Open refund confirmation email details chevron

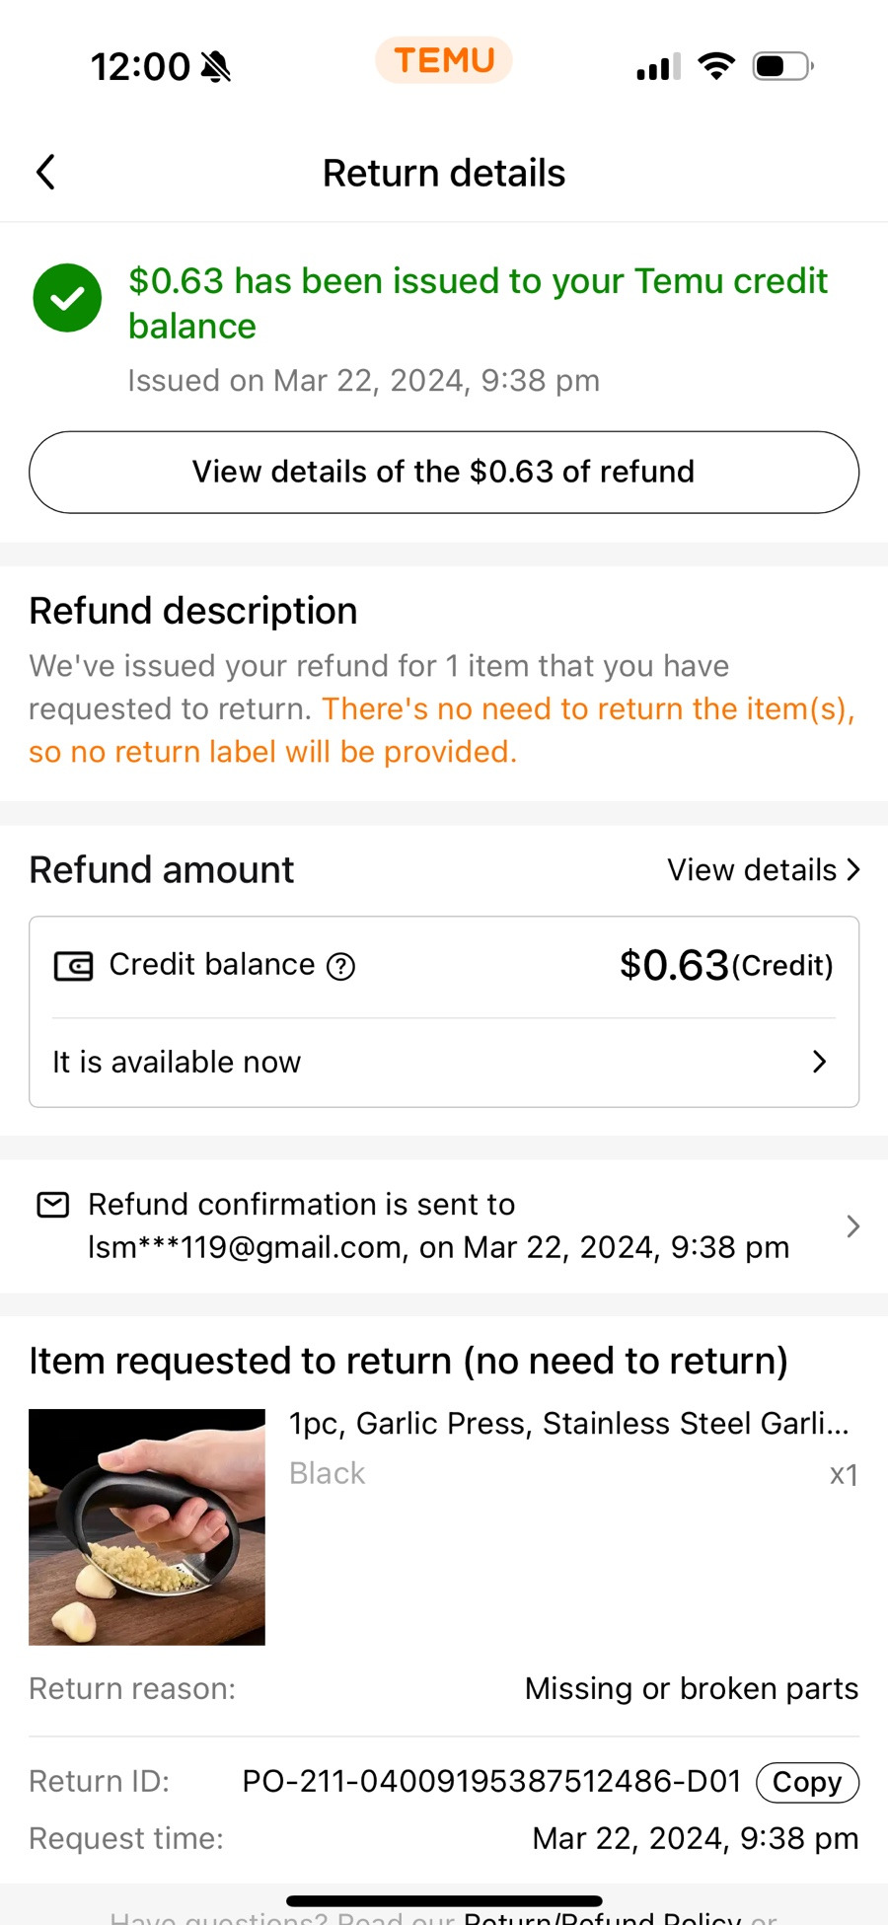tap(853, 1226)
